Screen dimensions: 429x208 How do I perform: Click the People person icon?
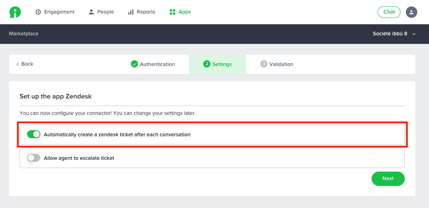point(91,12)
